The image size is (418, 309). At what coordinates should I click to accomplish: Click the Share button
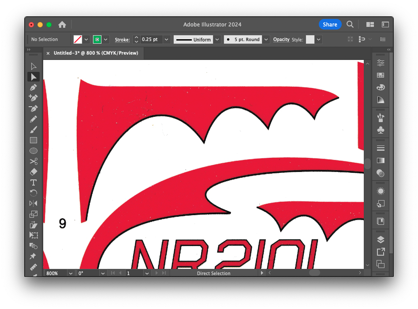[x=330, y=25]
